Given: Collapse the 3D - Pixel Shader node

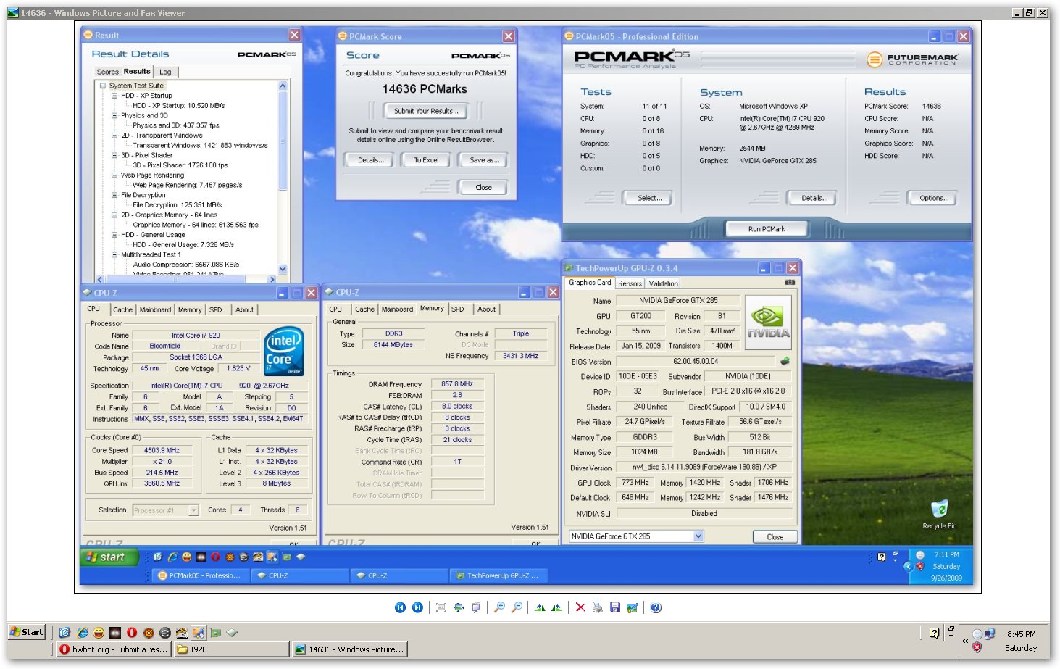Looking at the screenshot, I should 114,155.
